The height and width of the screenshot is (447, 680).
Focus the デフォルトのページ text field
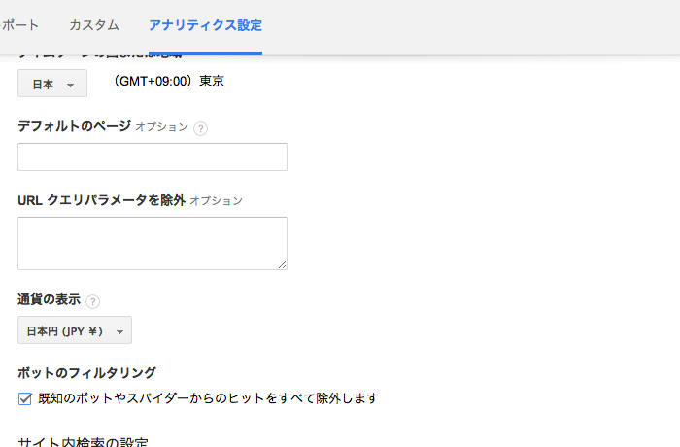153,157
